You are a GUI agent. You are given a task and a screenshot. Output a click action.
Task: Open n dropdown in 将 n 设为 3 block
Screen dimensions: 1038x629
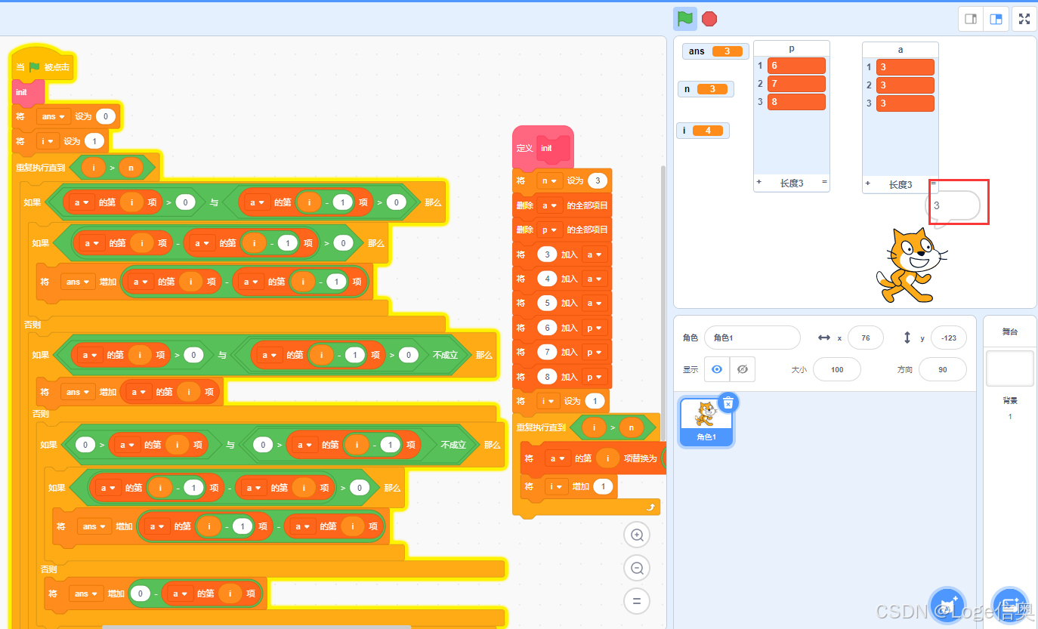548,181
